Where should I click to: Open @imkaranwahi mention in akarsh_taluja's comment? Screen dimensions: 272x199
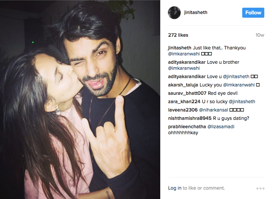[239, 85]
